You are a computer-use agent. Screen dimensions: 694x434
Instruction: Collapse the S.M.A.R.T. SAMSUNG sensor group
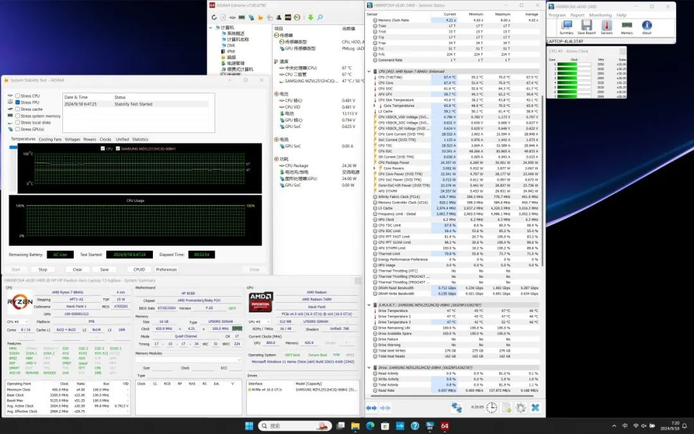coord(369,305)
